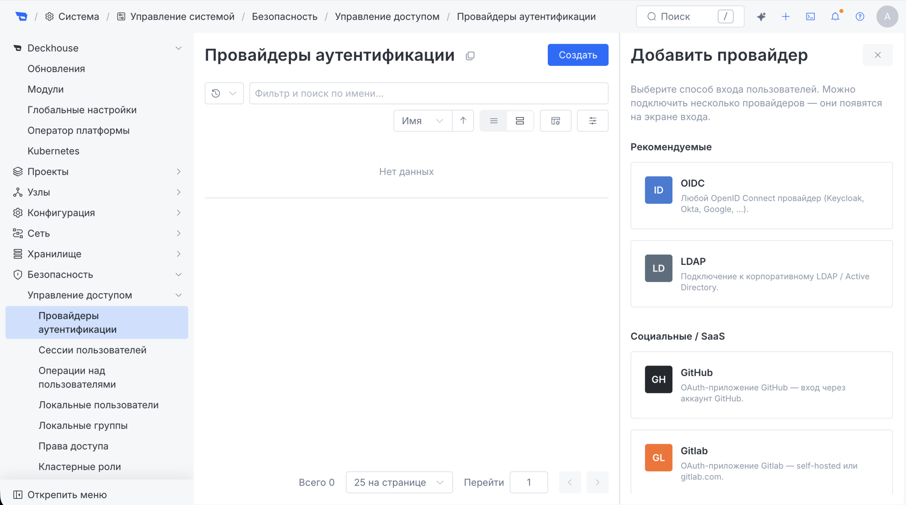The image size is (906, 505).
Task: Click Открепить меню at sidebar bottom
Action: click(x=60, y=494)
